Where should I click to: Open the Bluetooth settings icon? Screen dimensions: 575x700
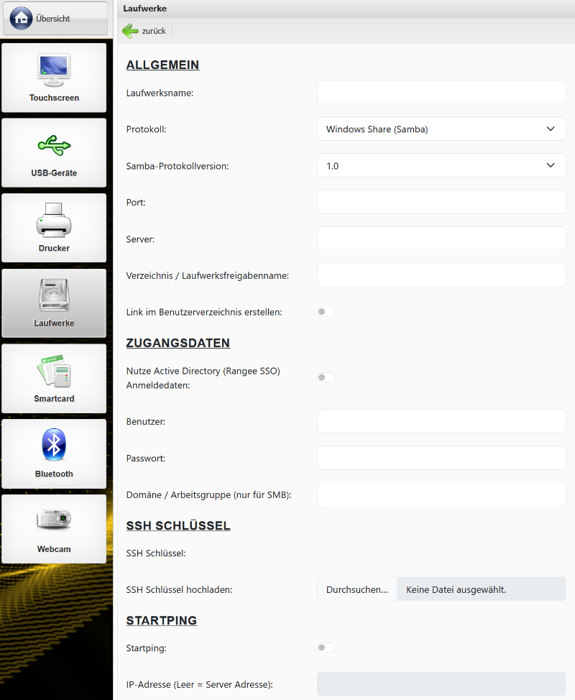click(54, 446)
